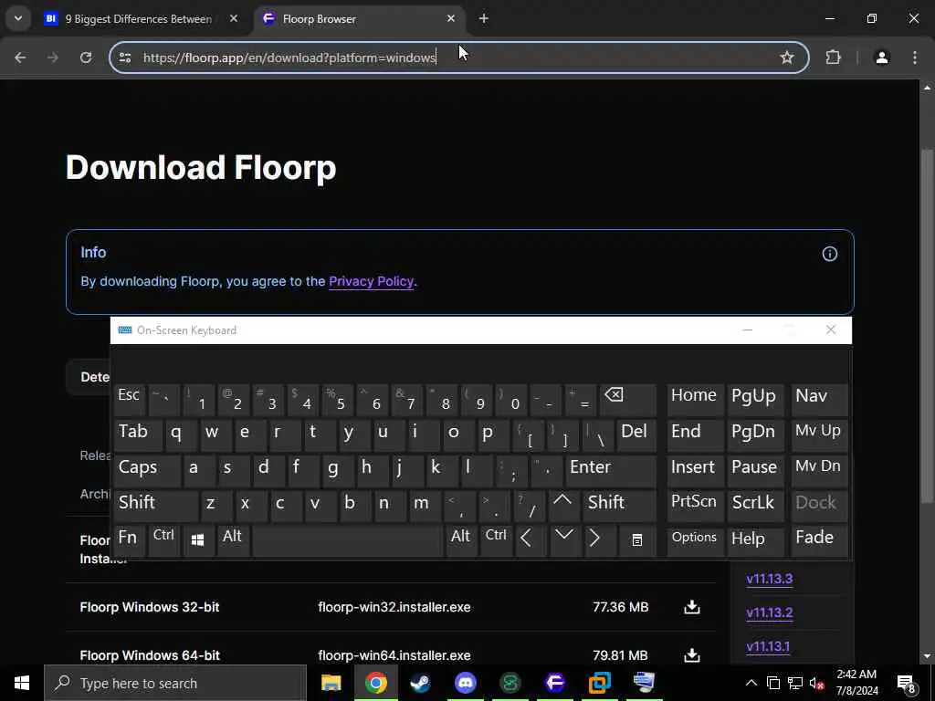
Task: Open the Privacy Policy link
Action: (371, 281)
